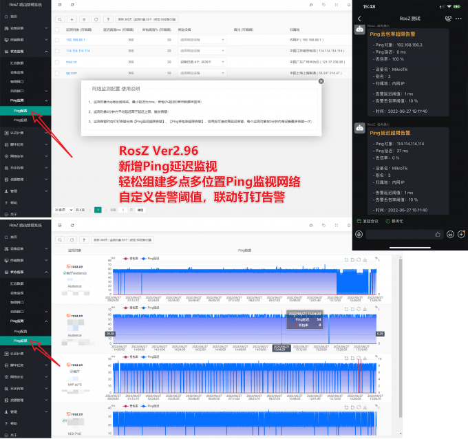Viewport: 468px width, 439px height.
Task: Click the qq.com target link
Action: [72, 73]
